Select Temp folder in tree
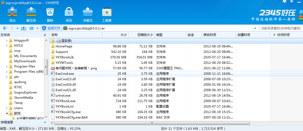Image resolution: width=303 pixels, height=131 pixels. [18, 103]
